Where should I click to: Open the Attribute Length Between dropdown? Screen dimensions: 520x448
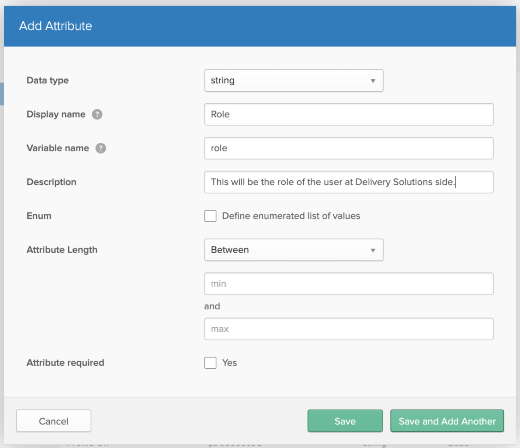294,250
